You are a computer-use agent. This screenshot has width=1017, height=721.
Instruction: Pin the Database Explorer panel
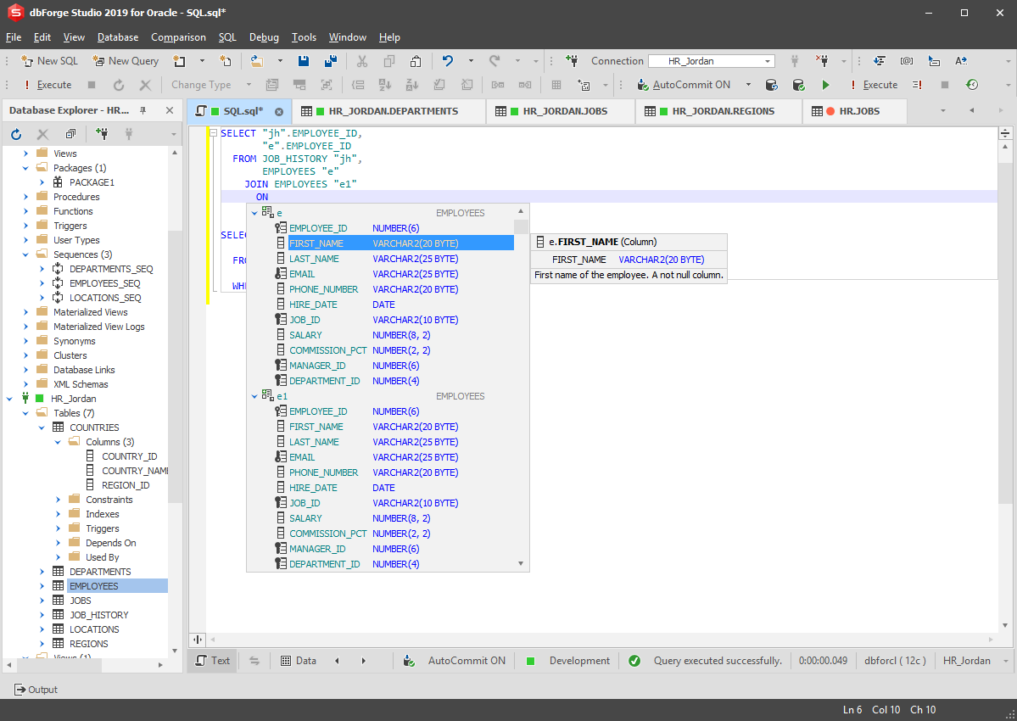(x=142, y=111)
